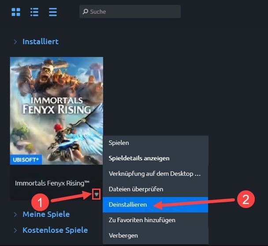Collapse the Installiert section chevron
268x246 pixels.
(x=15, y=42)
